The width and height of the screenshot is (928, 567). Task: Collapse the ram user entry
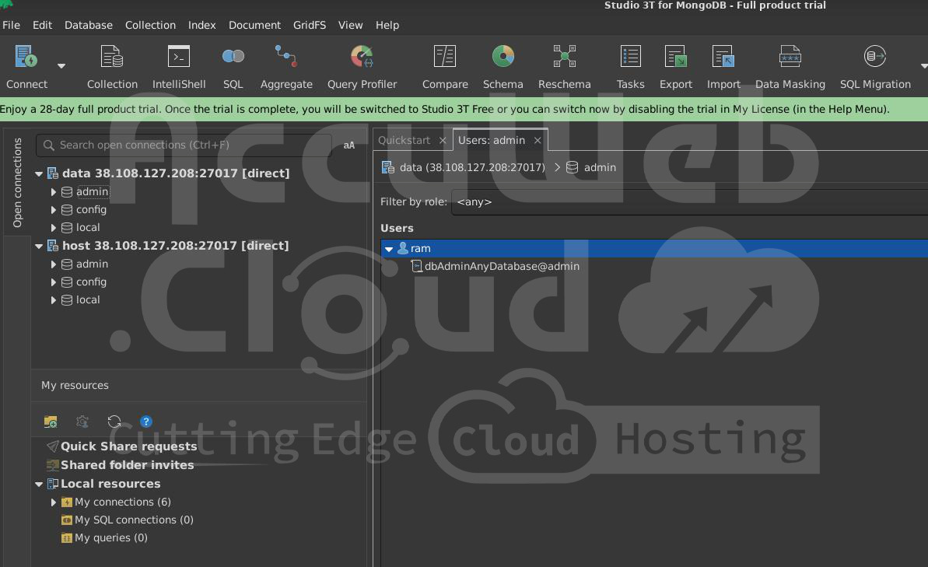pyautogui.click(x=389, y=249)
